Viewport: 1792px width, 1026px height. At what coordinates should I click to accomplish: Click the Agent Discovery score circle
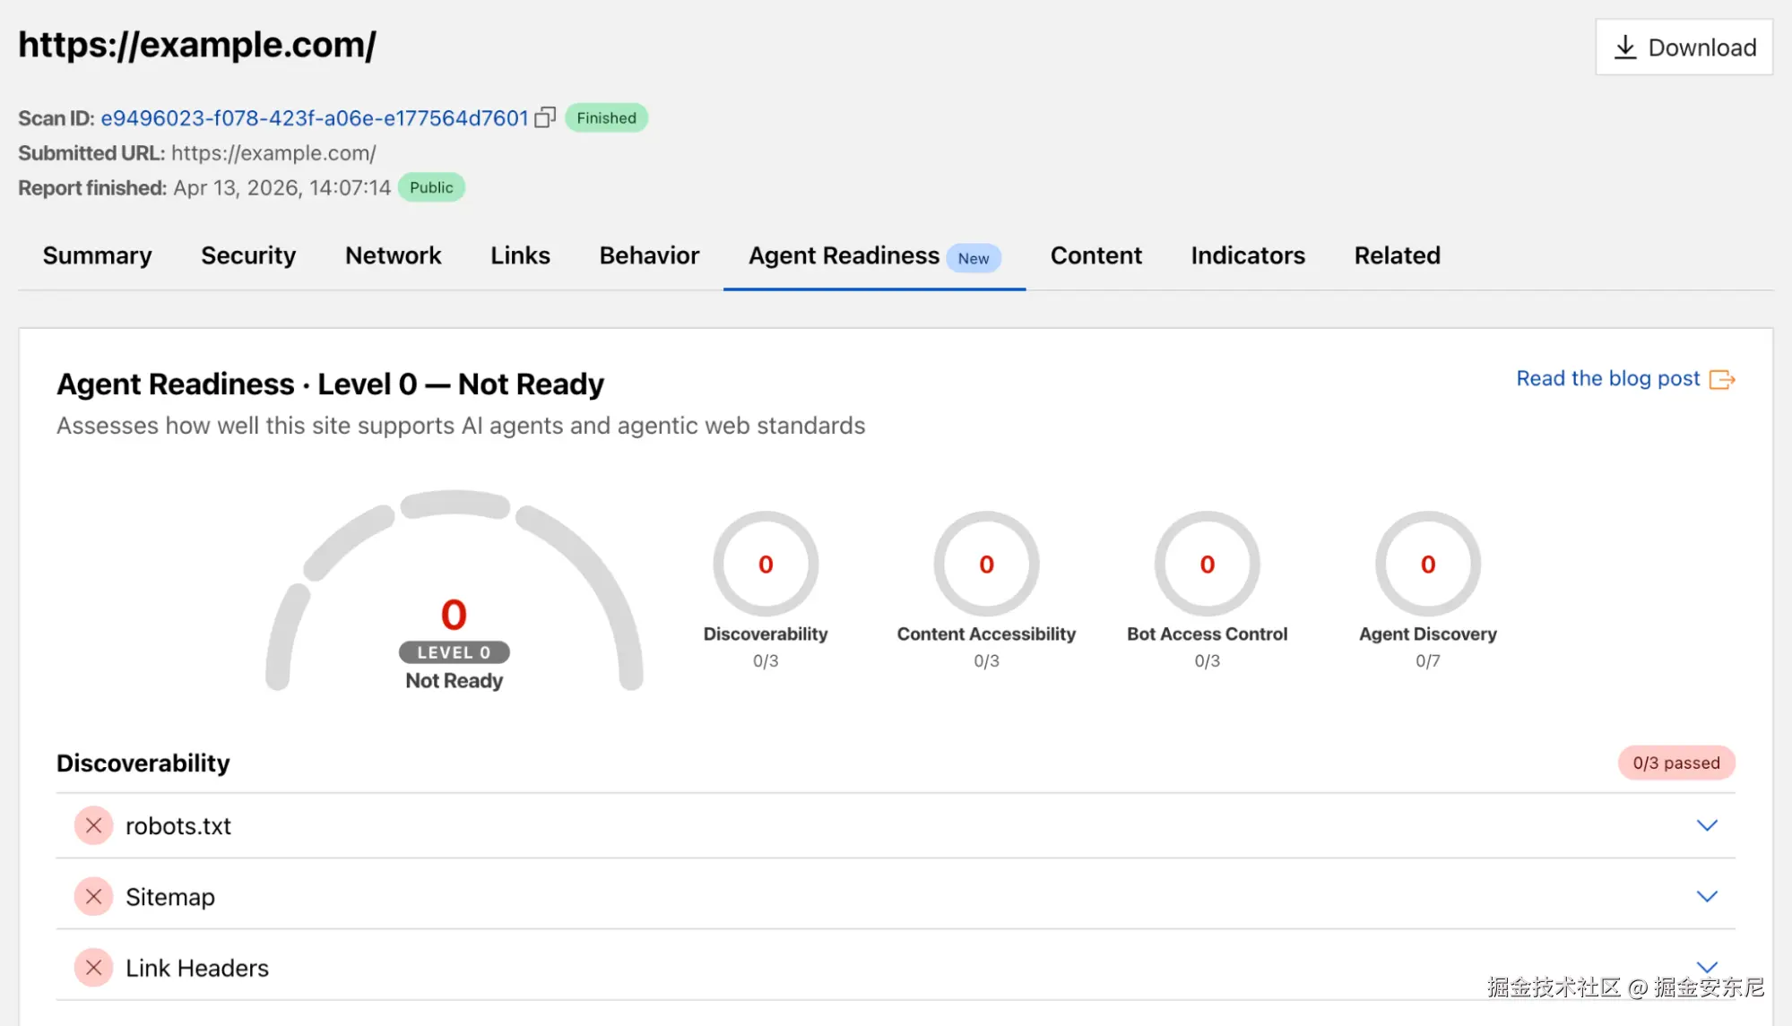point(1427,564)
